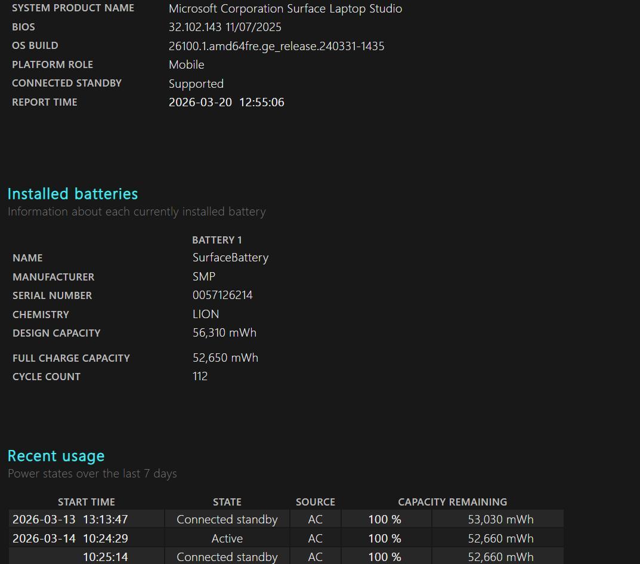Click the 'SERIAL NUMBER' row label
Viewport: 640px width, 564px height.
pos(52,295)
